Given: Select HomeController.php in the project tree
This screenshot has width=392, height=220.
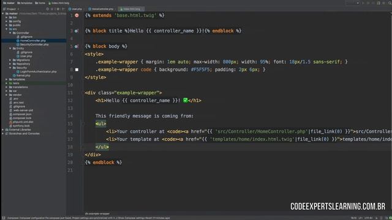Looking at the screenshot, I should coord(31,41).
